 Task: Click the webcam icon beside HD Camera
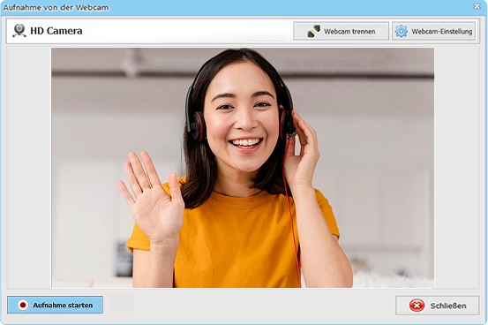click(19, 31)
